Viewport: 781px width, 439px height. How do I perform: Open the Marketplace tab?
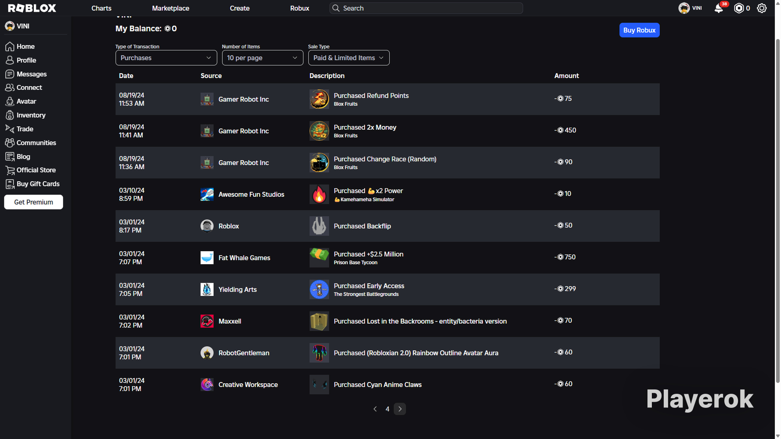(170, 8)
